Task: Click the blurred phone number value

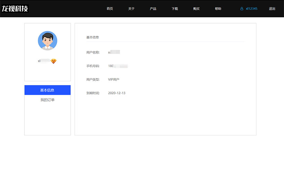Action: [118, 66]
